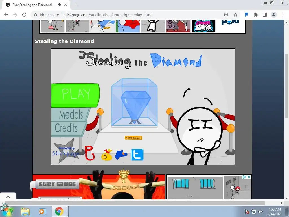Open the Action Center flag icon
Image resolution: width=289 pixels, height=217 pixels.
(247, 212)
